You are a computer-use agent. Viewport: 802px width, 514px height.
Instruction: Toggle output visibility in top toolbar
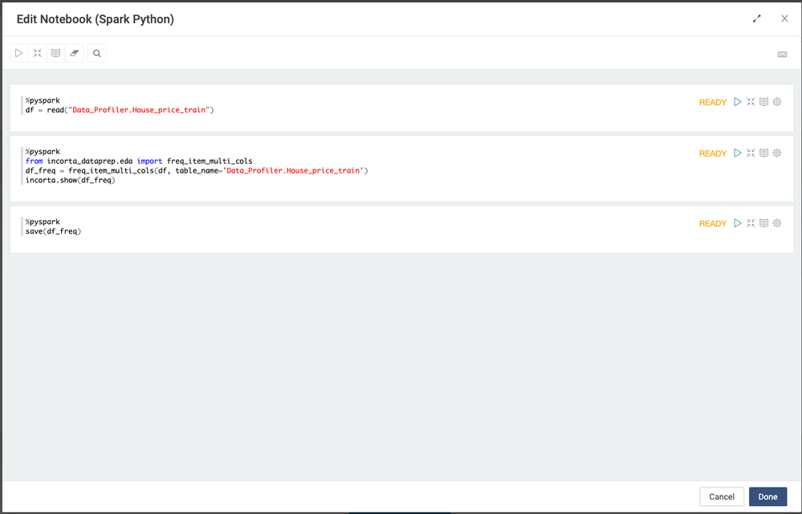pyautogui.click(x=56, y=53)
